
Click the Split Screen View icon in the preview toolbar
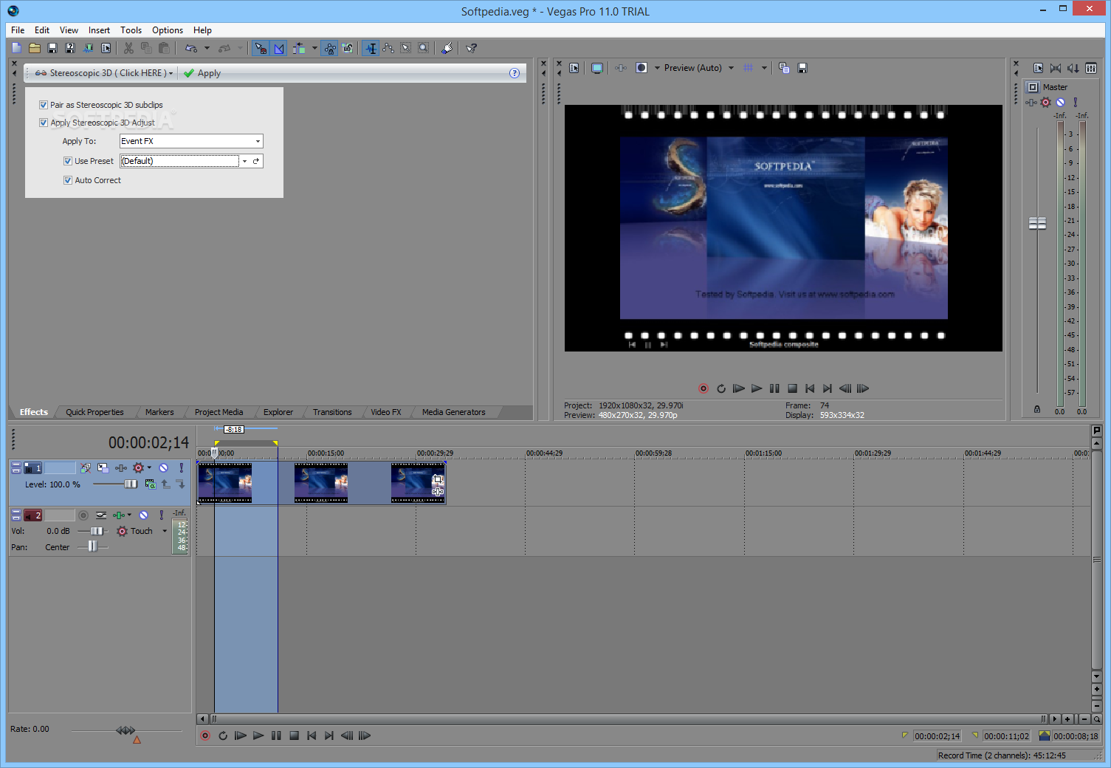tap(642, 68)
